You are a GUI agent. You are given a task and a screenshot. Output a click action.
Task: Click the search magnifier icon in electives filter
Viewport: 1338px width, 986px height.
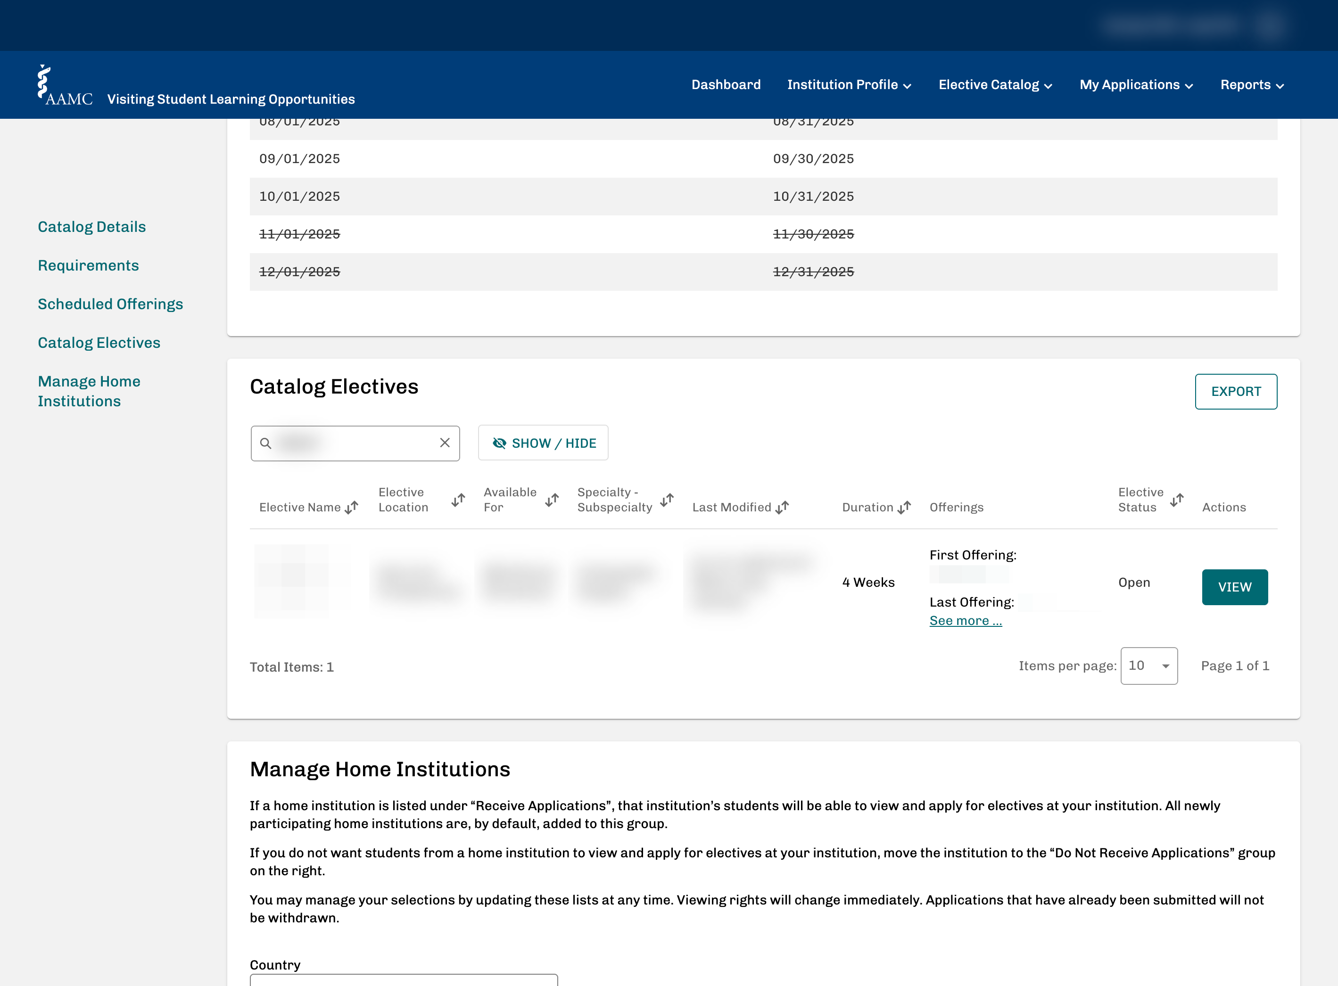tap(266, 444)
